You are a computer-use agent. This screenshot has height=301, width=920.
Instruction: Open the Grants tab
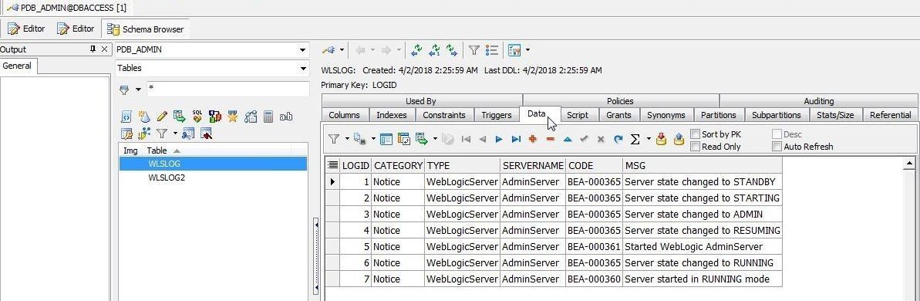(619, 115)
